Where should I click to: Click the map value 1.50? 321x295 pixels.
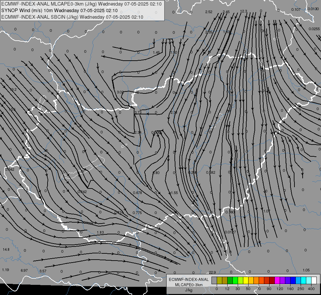click(x=173, y=52)
